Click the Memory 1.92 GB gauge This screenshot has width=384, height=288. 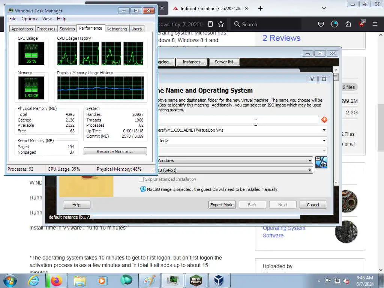click(x=31, y=88)
